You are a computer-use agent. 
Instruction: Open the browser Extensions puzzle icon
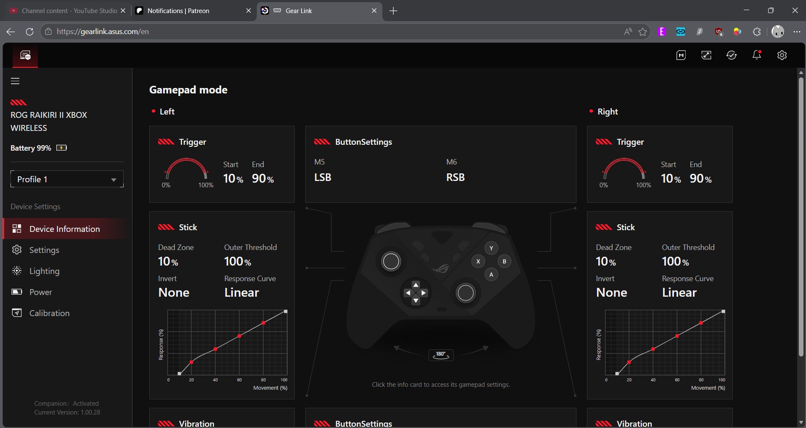757,32
